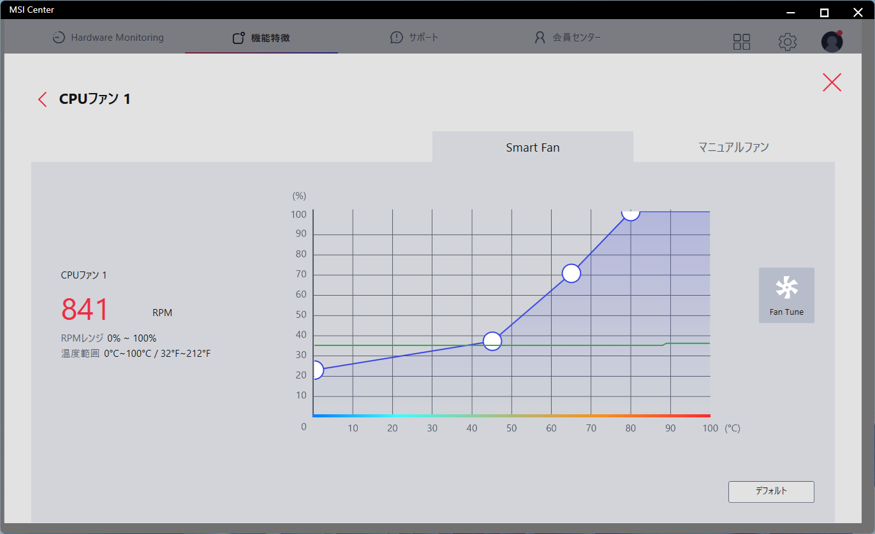The image size is (875, 534).
Task: Open the サポート tab
Action: 415,38
